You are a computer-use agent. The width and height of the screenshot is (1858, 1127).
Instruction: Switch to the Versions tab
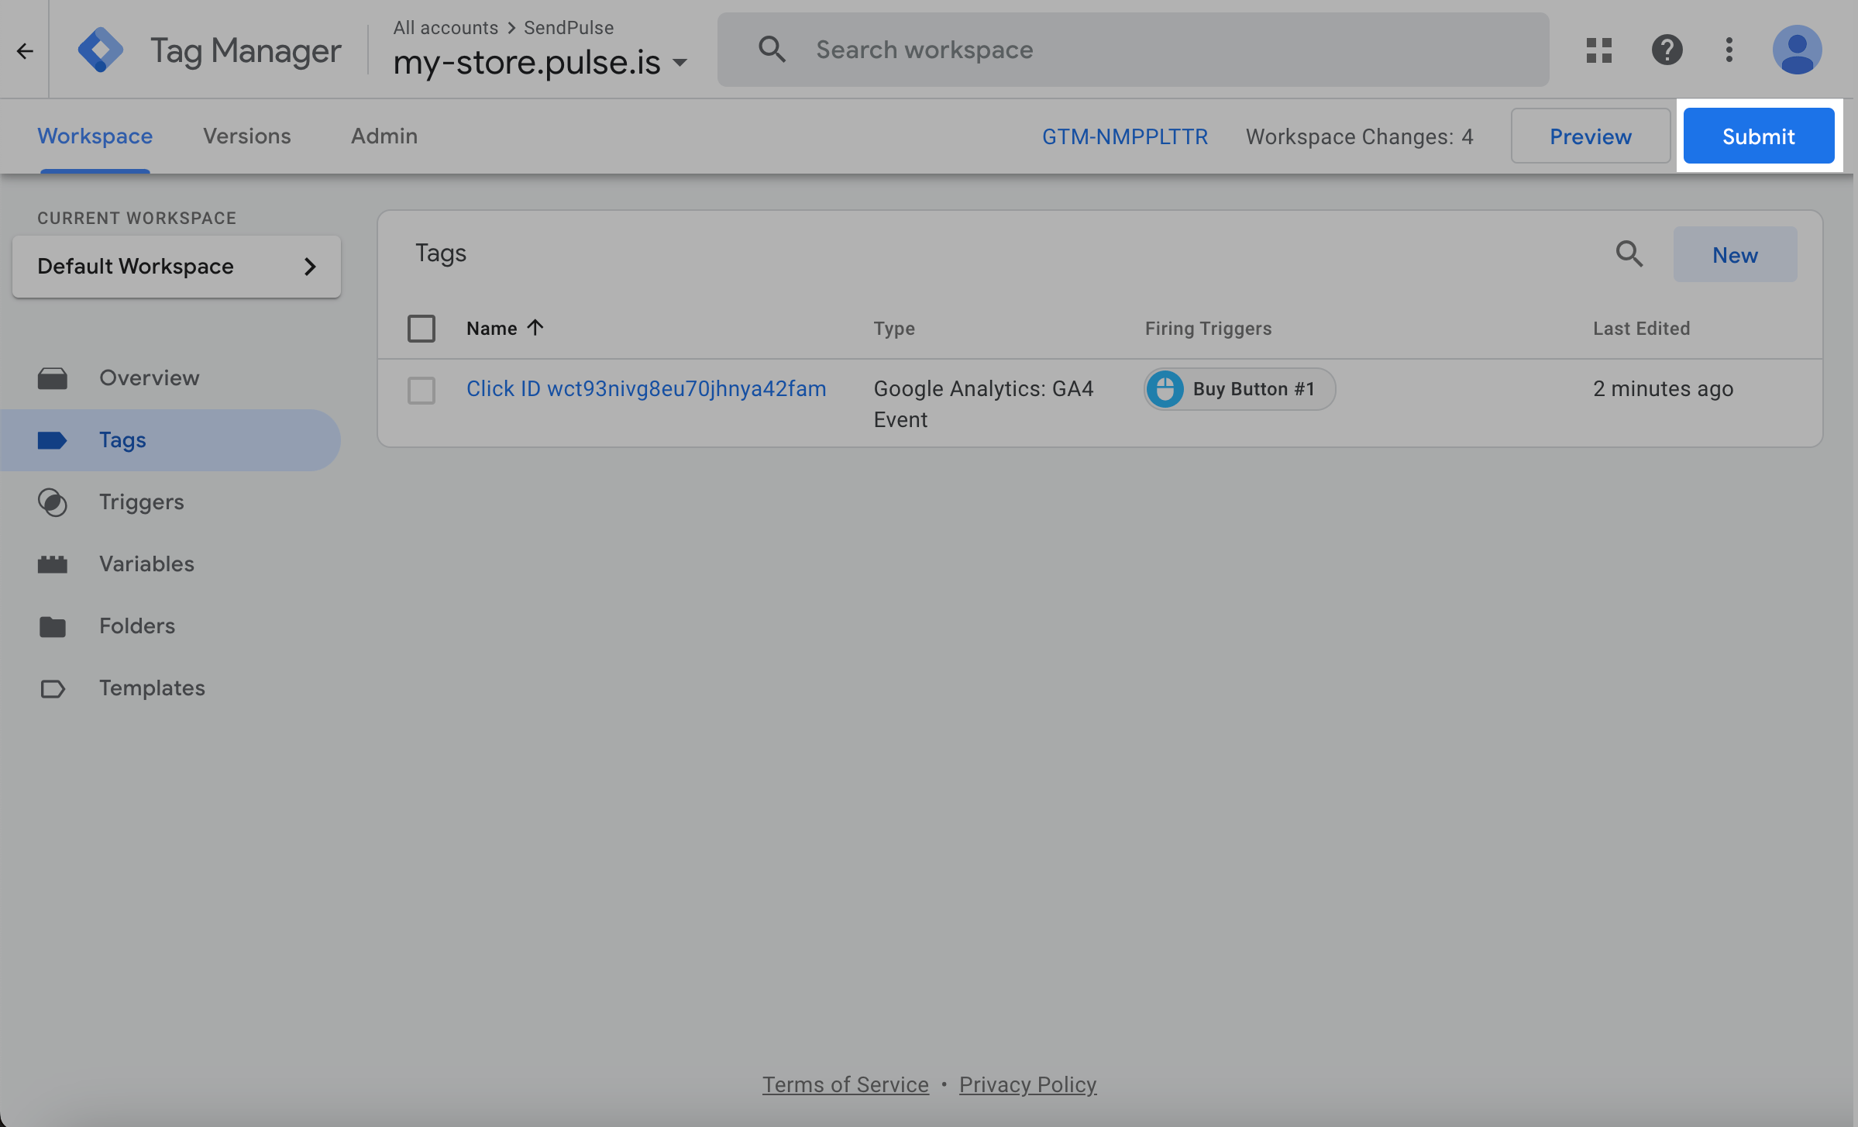click(x=247, y=136)
